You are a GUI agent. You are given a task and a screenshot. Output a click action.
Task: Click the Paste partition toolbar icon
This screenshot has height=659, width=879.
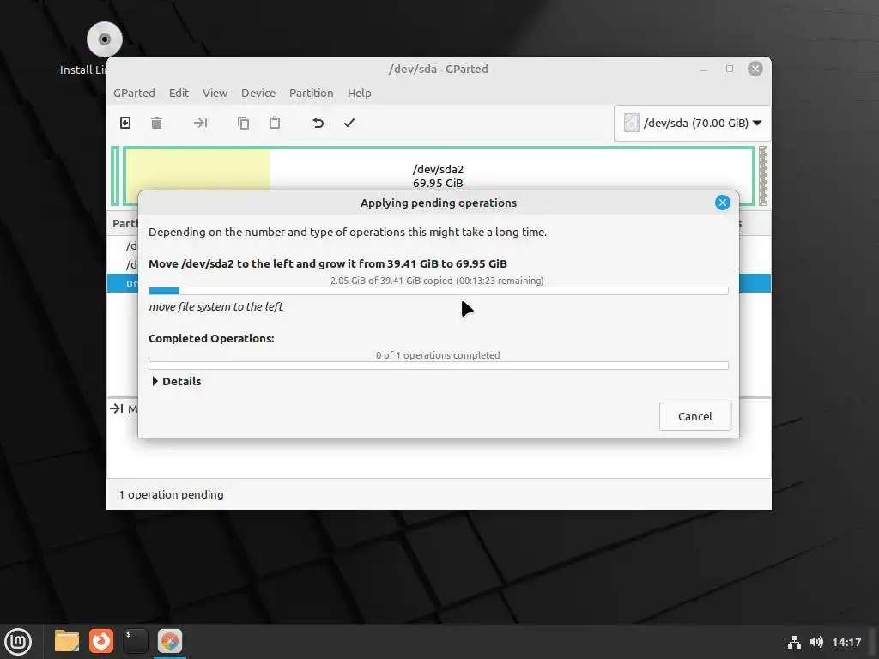275,123
